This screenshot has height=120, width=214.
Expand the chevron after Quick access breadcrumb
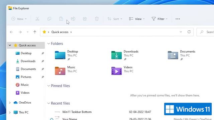(71, 32)
